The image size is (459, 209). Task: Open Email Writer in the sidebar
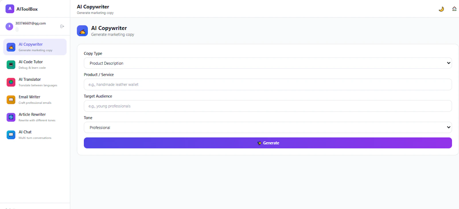tap(35, 99)
